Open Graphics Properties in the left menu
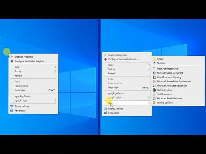 [x=24, y=57]
